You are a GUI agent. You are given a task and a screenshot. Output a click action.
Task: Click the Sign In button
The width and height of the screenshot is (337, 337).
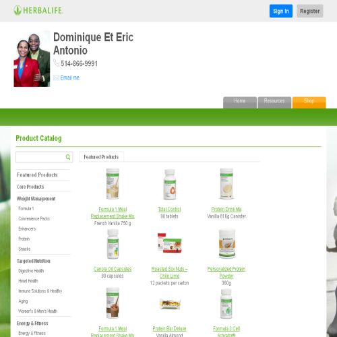(x=281, y=11)
